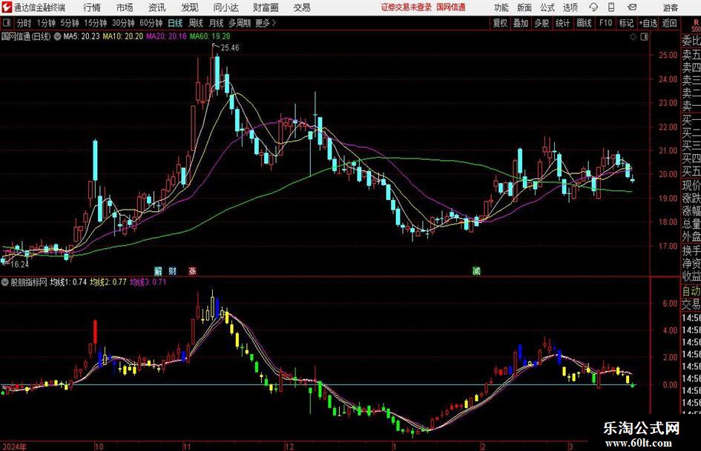This screenshot has width=701, height=451.
Task: Open the 发现 menu
Action: [x=189, y=7]
